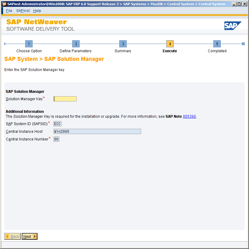Click the Solution Manager Key label
Screen dimensions: 249x249
pyautogui.click(x=24, y=99)
